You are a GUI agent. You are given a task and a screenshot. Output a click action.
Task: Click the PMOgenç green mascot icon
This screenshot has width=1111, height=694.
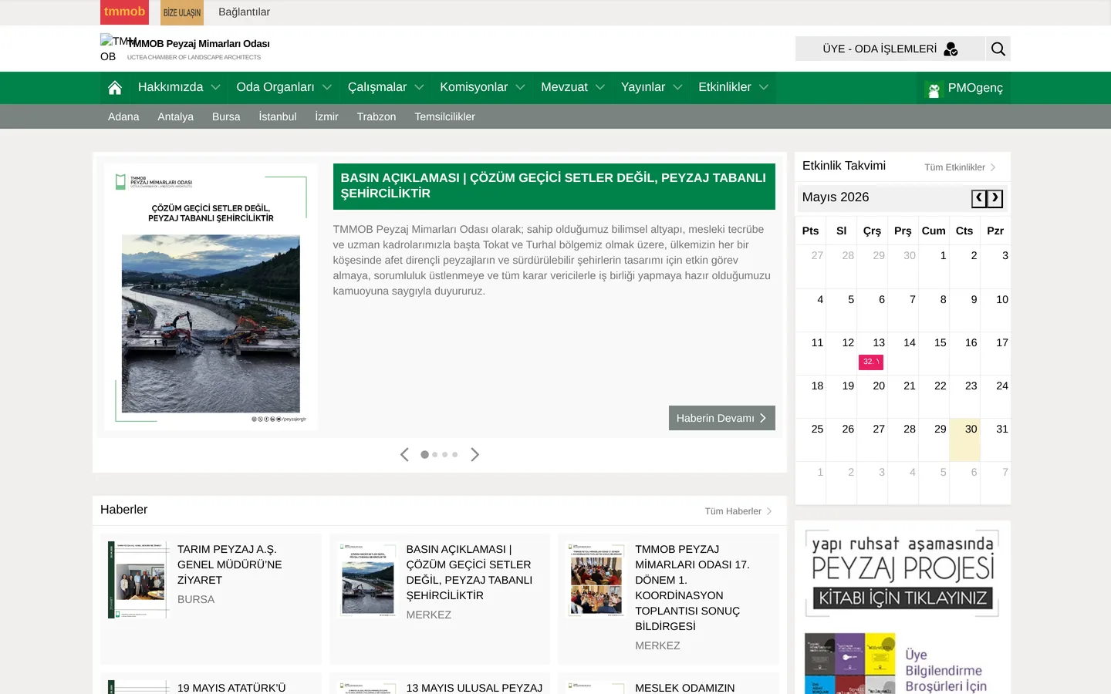click(x=934, y=89)
